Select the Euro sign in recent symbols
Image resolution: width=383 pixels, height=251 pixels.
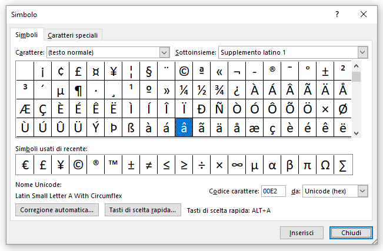pos(25,165)
